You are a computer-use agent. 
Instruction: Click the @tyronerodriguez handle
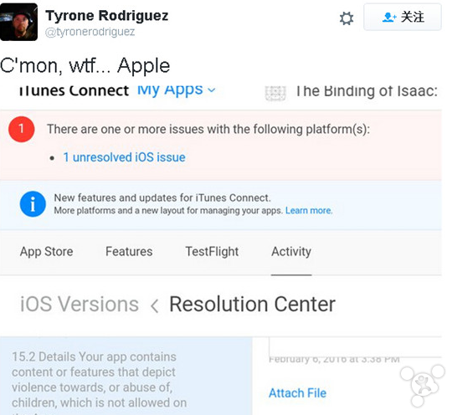point(90,32)
